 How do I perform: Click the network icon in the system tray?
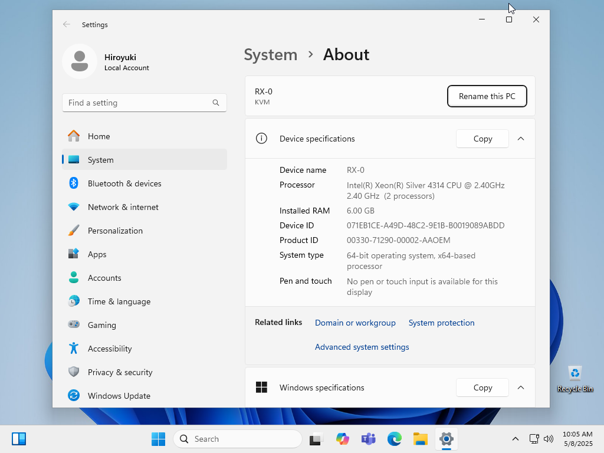tap(534, 439)
